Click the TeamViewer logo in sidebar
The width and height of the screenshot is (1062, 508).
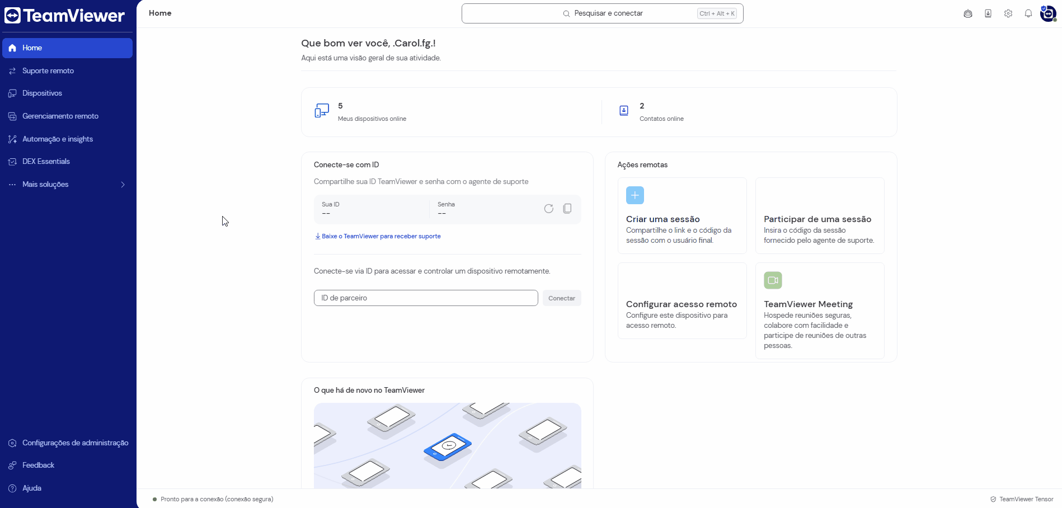(x=64, y=16)
